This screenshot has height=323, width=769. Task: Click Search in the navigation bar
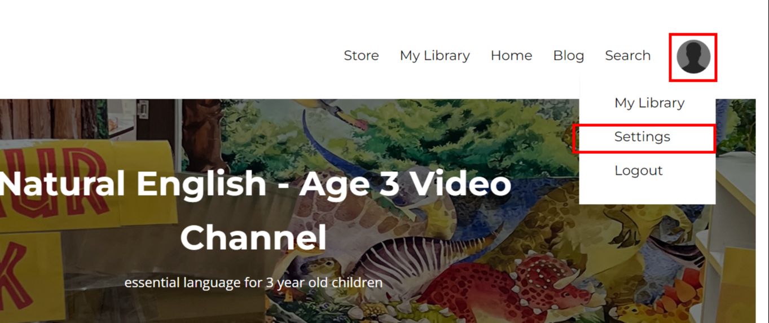click(x=627, y=55)
